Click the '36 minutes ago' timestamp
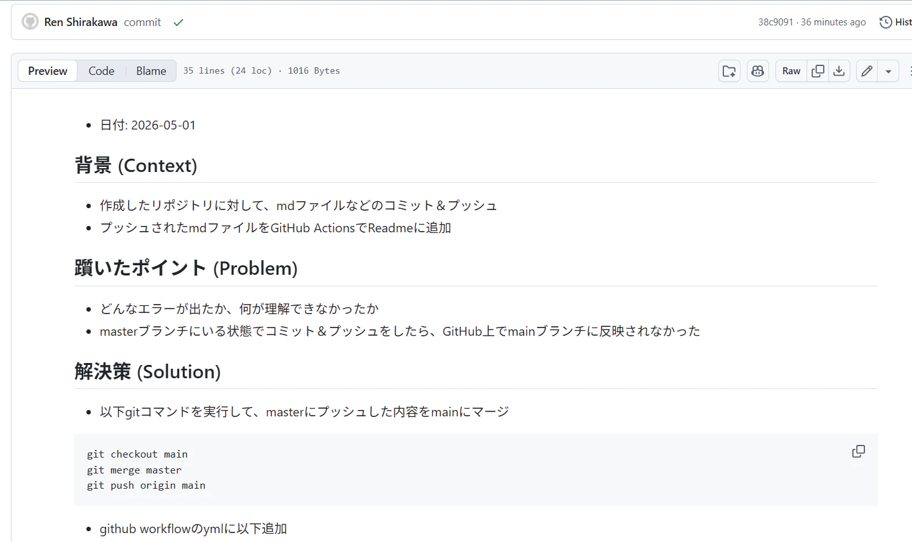Viewport: 912px width, 542px height. [x=833, y=22]
